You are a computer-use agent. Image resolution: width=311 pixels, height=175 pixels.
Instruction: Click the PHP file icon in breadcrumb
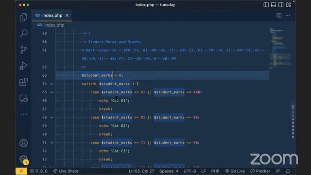39,25
